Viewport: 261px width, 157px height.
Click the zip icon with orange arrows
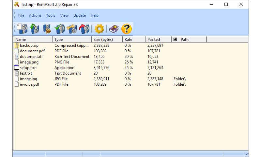pyautogui.click(x=47, y=29)
